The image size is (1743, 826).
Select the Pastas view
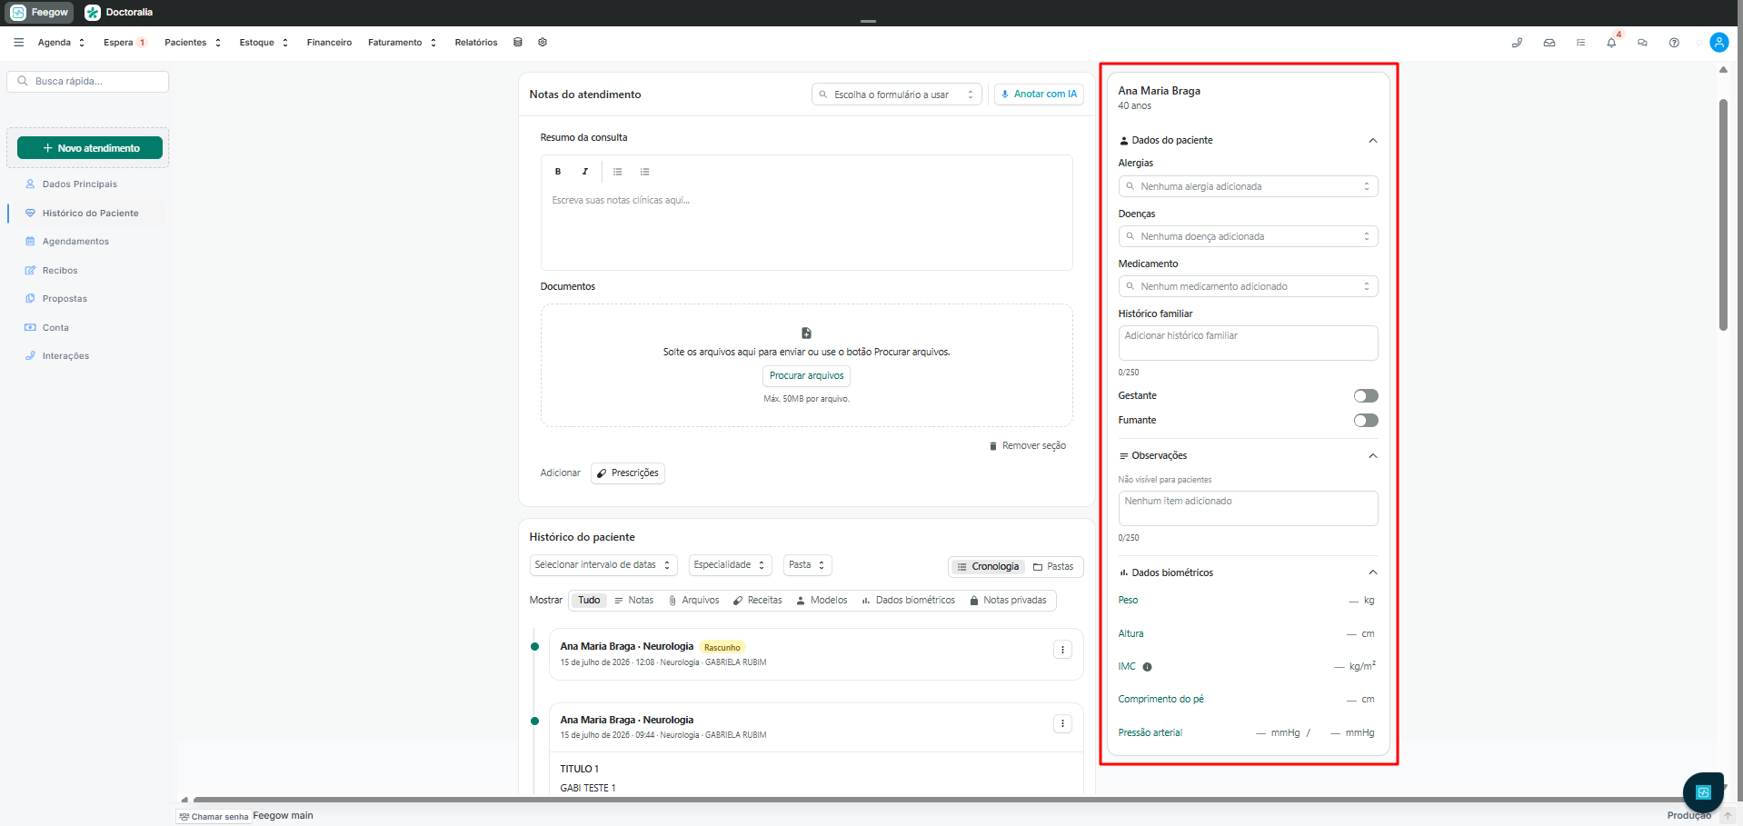coord(1053,567)
